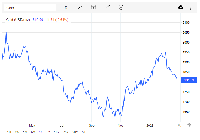Select the 1D time range
The image size is (200, 140).
tap(9, 132)
